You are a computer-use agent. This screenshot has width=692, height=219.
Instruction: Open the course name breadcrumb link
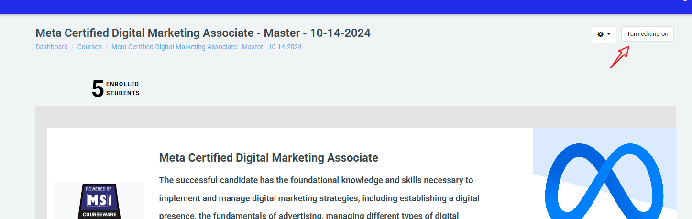tap(206, 47)
